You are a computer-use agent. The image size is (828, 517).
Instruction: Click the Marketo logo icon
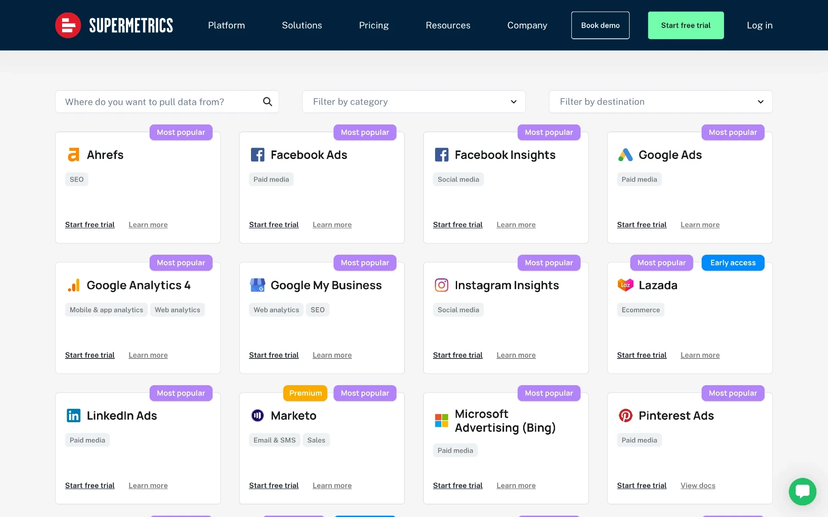pos(257,415)
